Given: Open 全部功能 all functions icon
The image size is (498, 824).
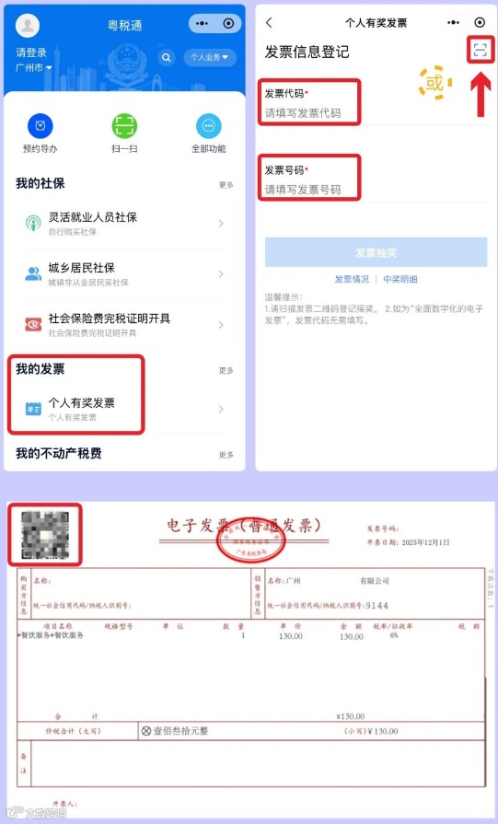Looking at the screenshot, I should 209,126.
